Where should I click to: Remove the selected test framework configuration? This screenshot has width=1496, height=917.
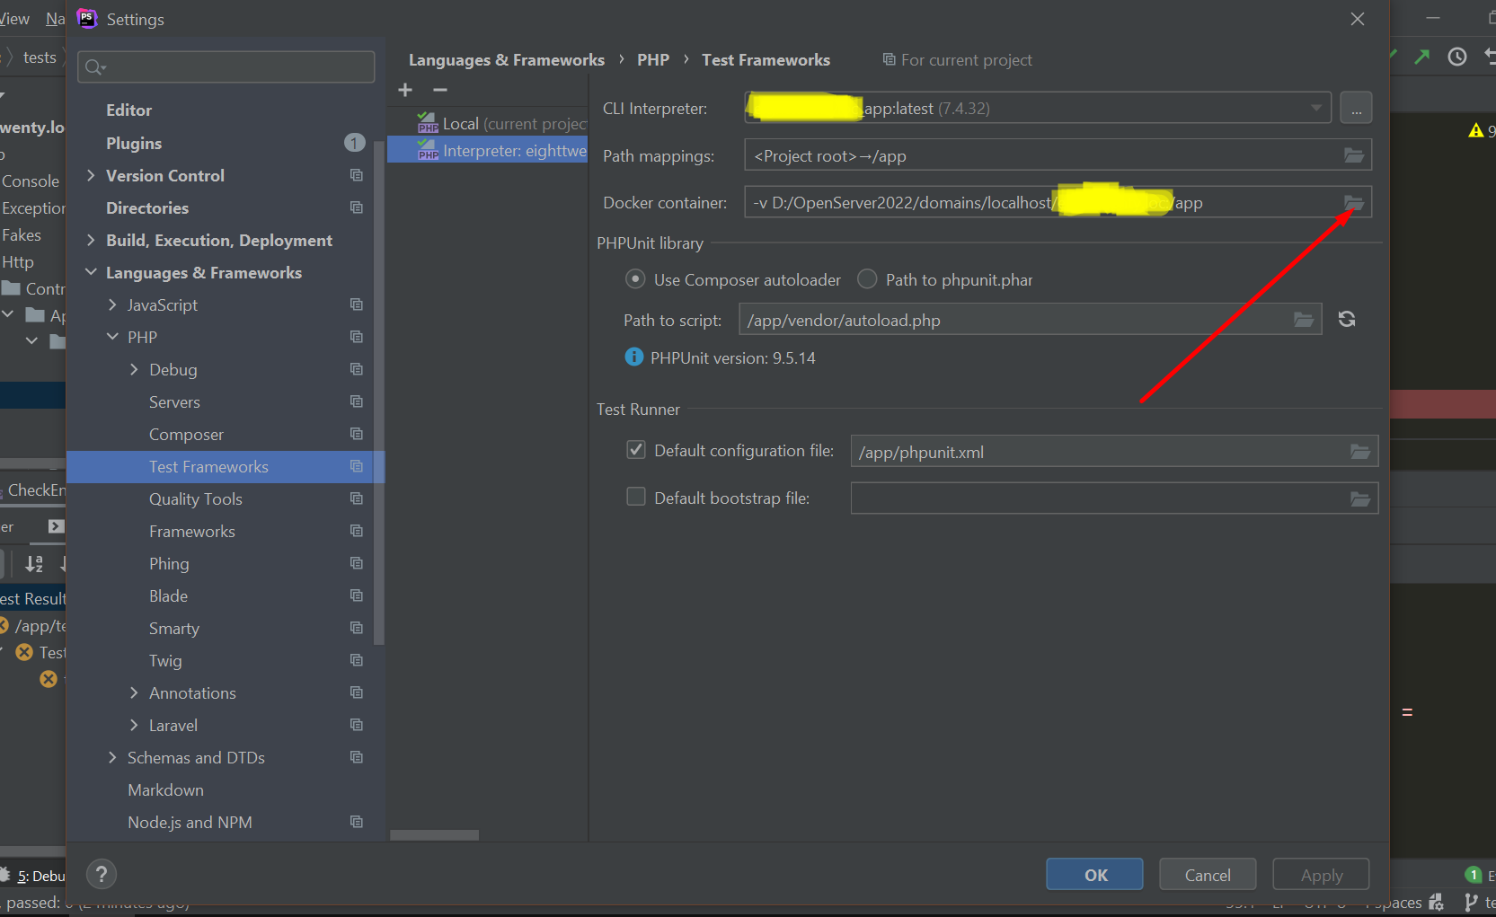440,90
